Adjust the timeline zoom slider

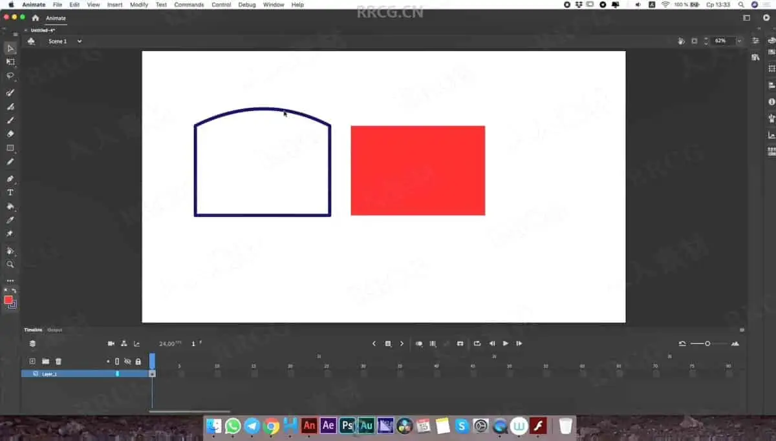[x=707, y=344]
